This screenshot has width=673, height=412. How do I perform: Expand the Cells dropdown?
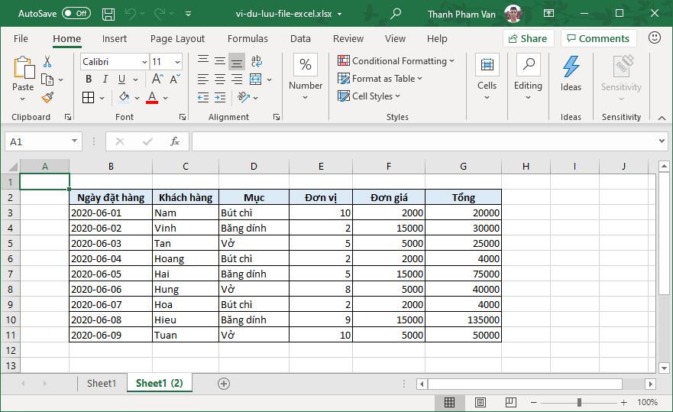(x=487, y=98)
